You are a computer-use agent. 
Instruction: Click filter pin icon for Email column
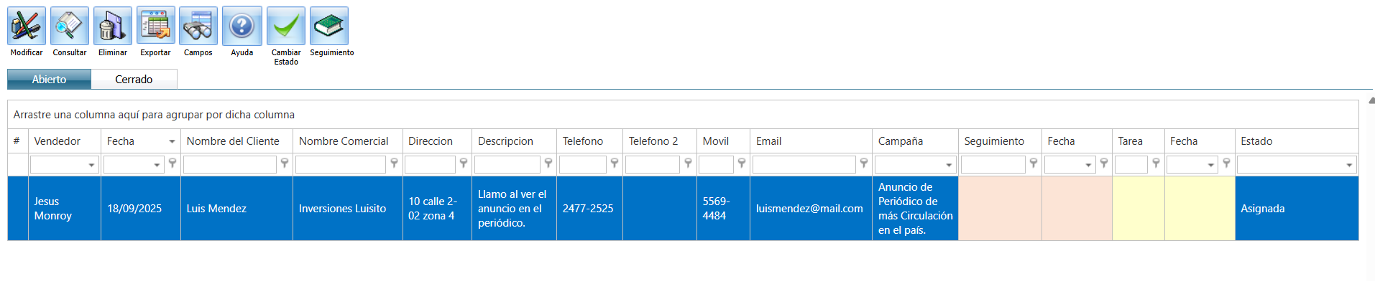(x=864, y=163)
